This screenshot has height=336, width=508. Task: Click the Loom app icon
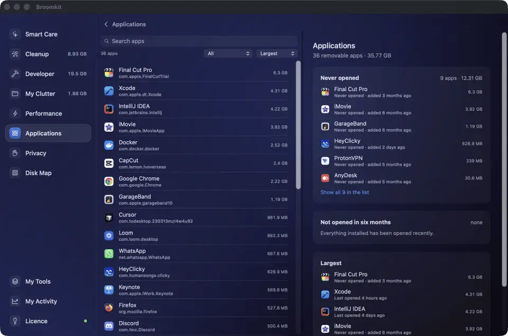point(109,236)
